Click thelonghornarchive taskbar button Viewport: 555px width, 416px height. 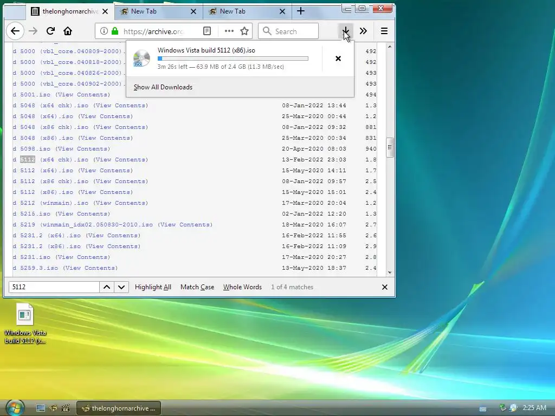point(119,408)
